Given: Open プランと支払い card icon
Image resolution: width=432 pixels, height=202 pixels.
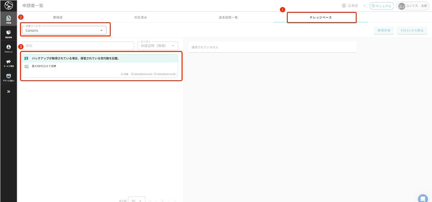Looking at the screenshot, I should point(8,77).
